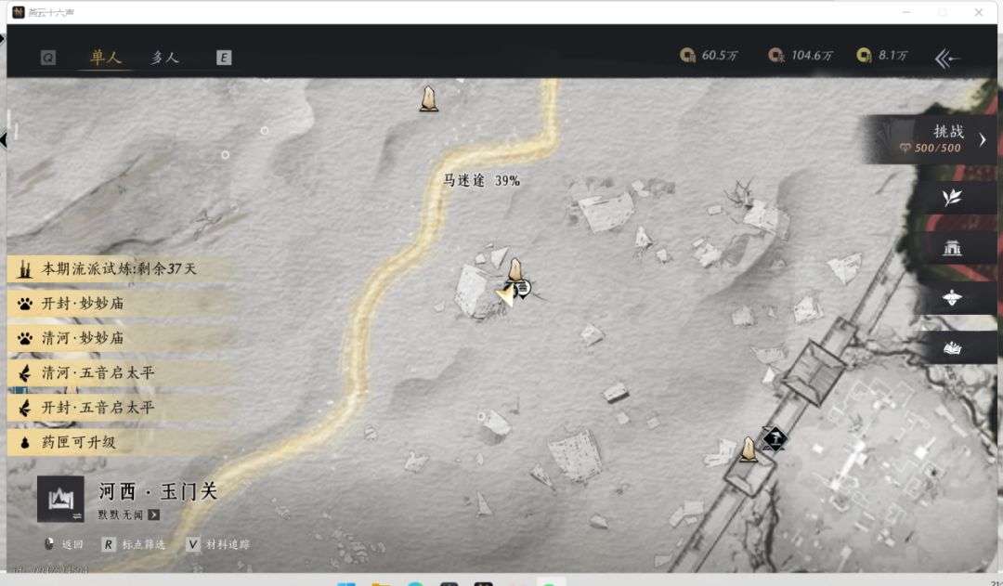Screen dimensions: 1003x586
Task: Click the double-arrow back icon at top right
Action: (947, 59)
